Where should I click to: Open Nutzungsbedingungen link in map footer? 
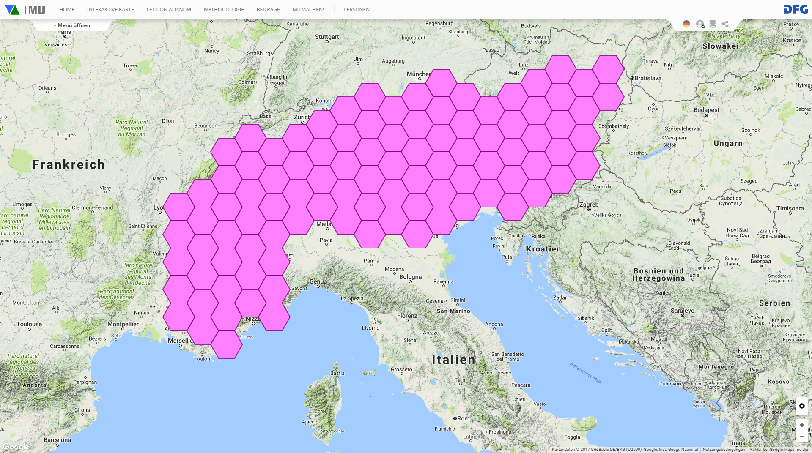pos(724,450)
